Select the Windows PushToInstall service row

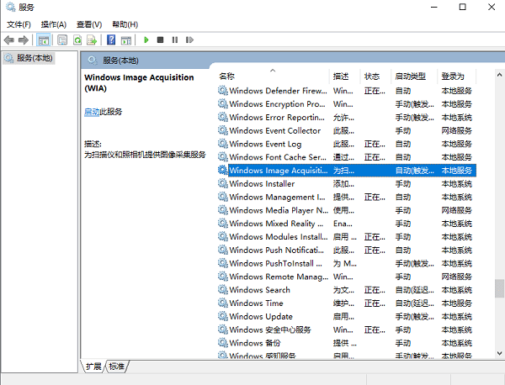[347, 263]
